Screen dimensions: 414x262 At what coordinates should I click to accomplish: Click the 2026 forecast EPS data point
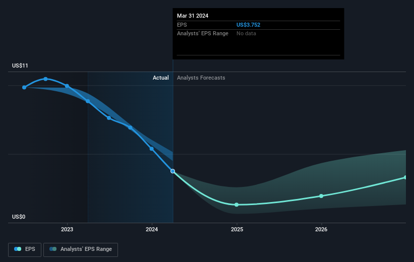click(x=321, y=196)
